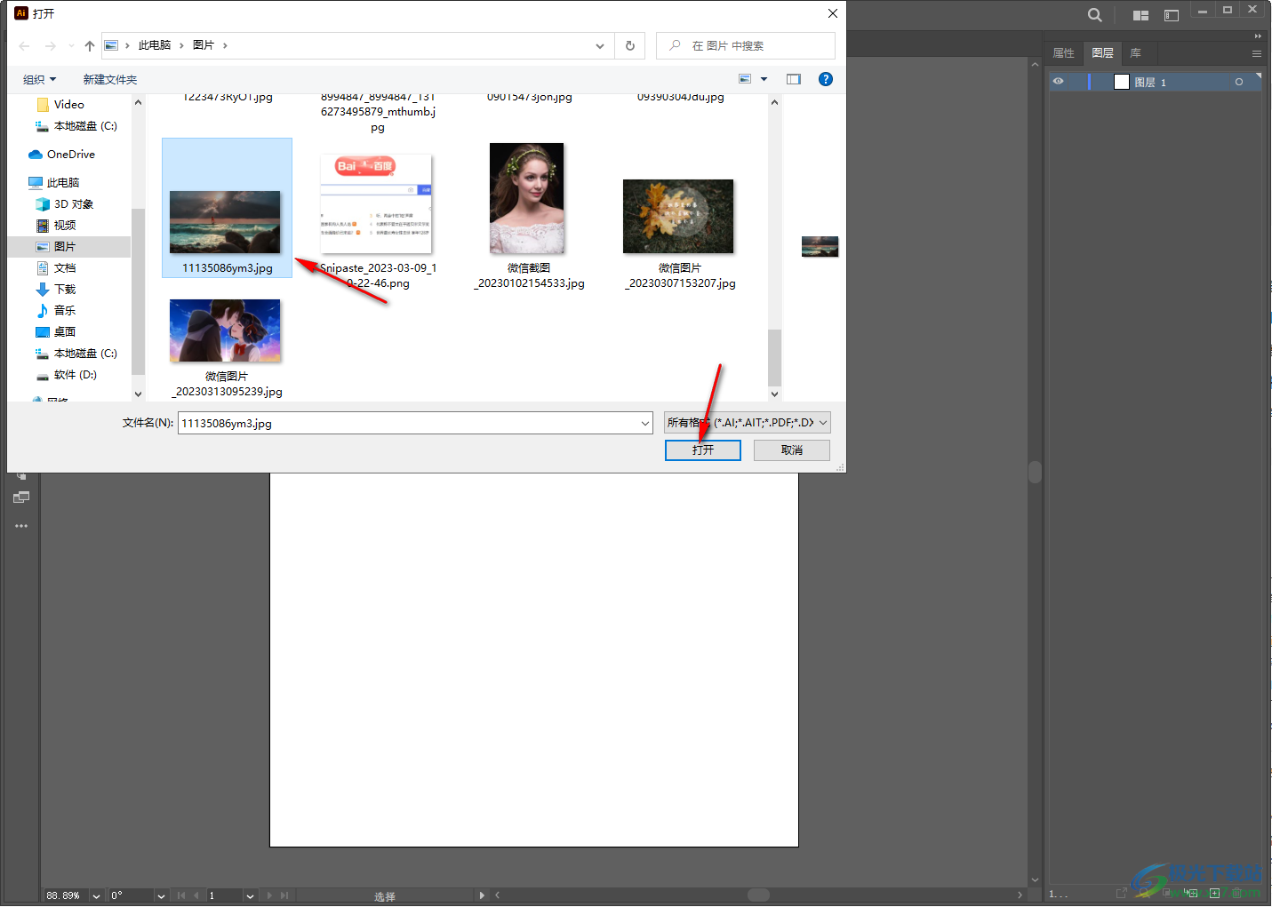Toggle visibility eye of 图层 1

pos(1058,82)
